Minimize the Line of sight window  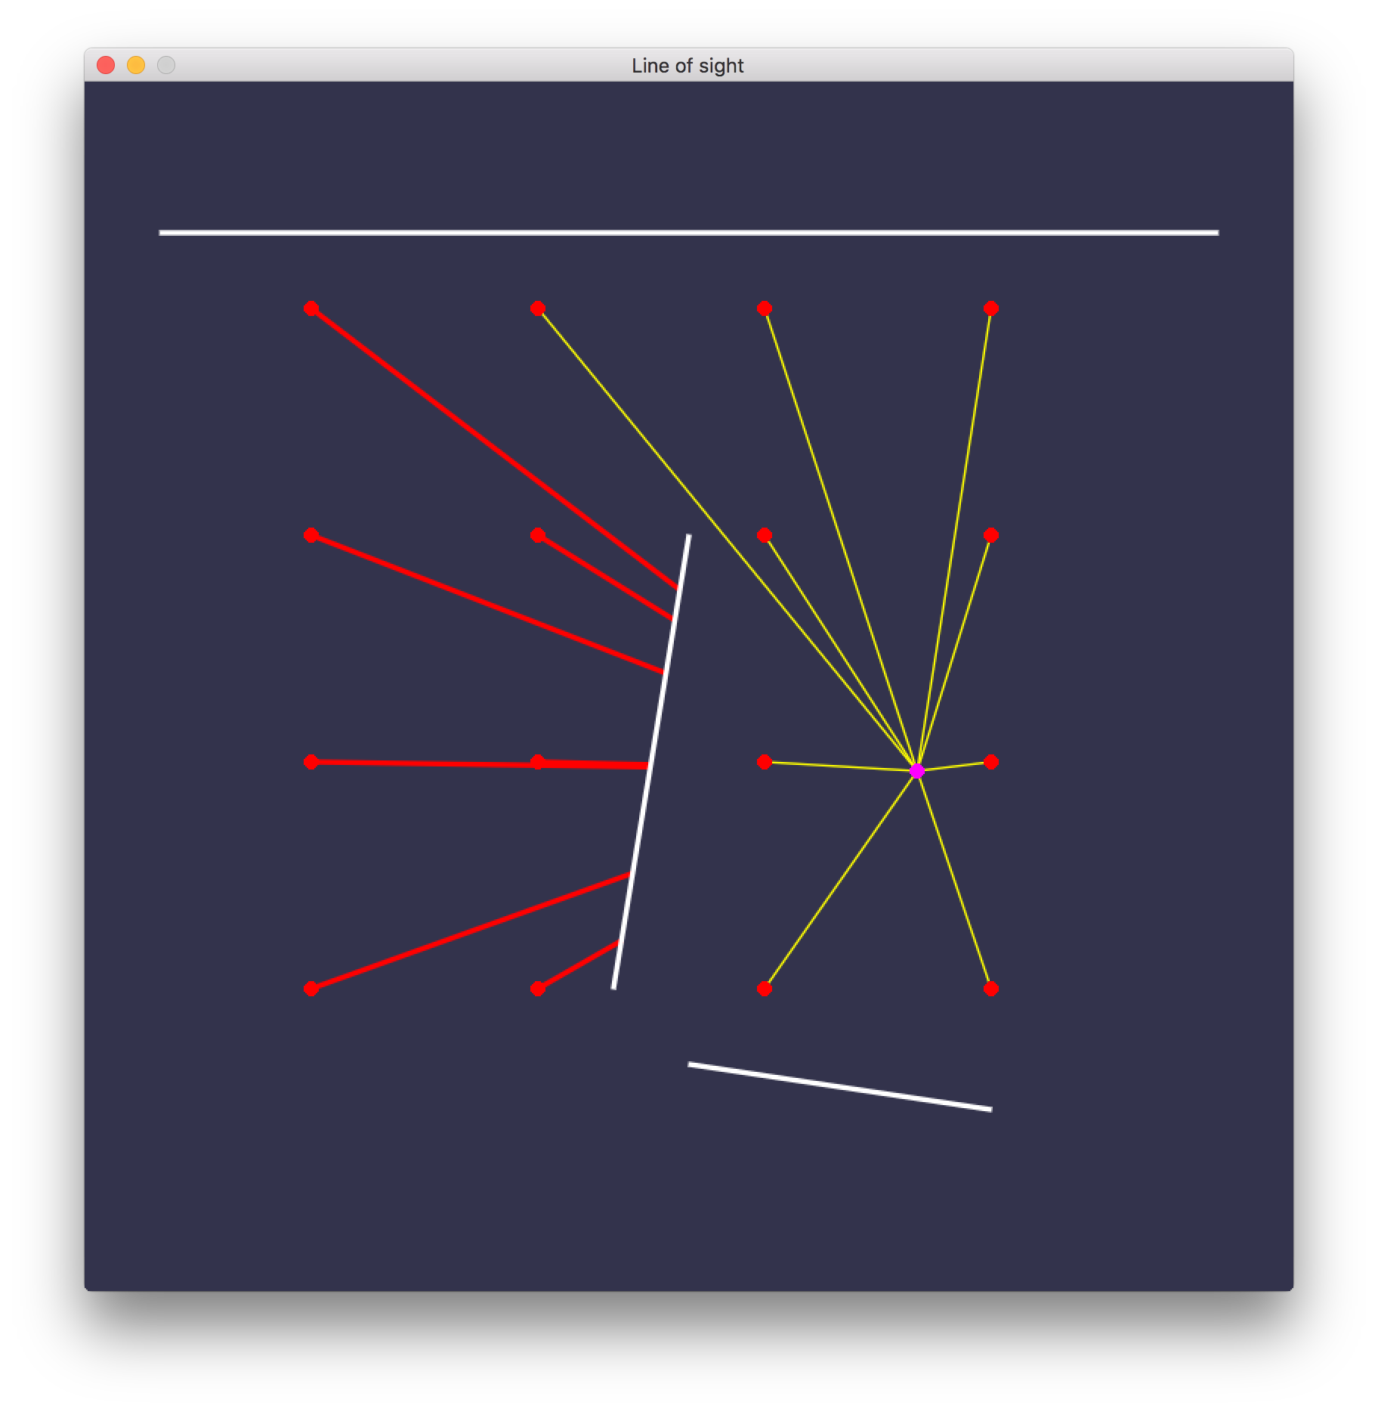[136, 66]
